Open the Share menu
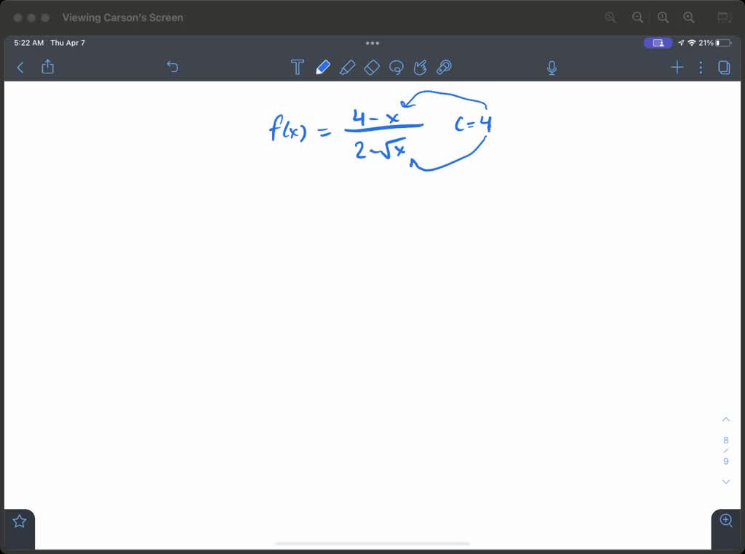 pos(47,67)
